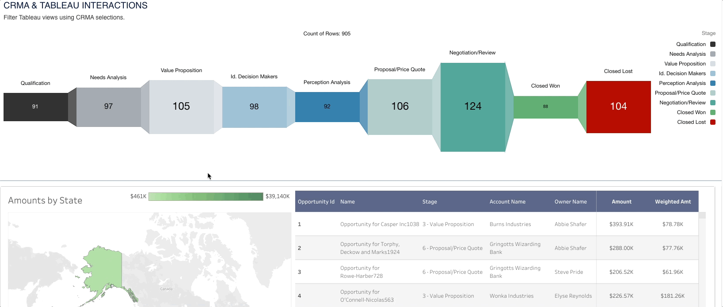The image size is (723, 307).
Task: Click the Proposal/Price Quote block
Action: click(x=400, y=107)
